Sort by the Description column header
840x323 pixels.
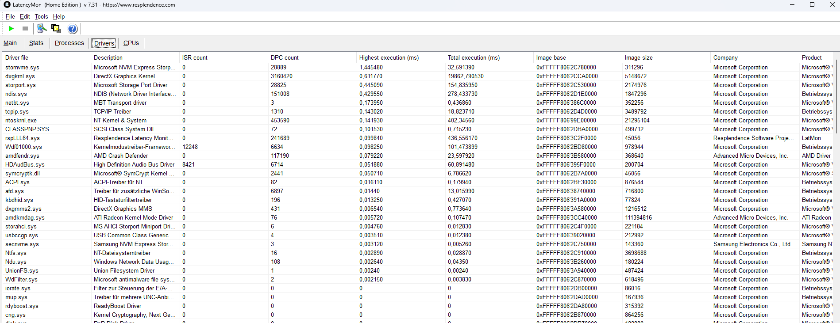pos(135,57)
